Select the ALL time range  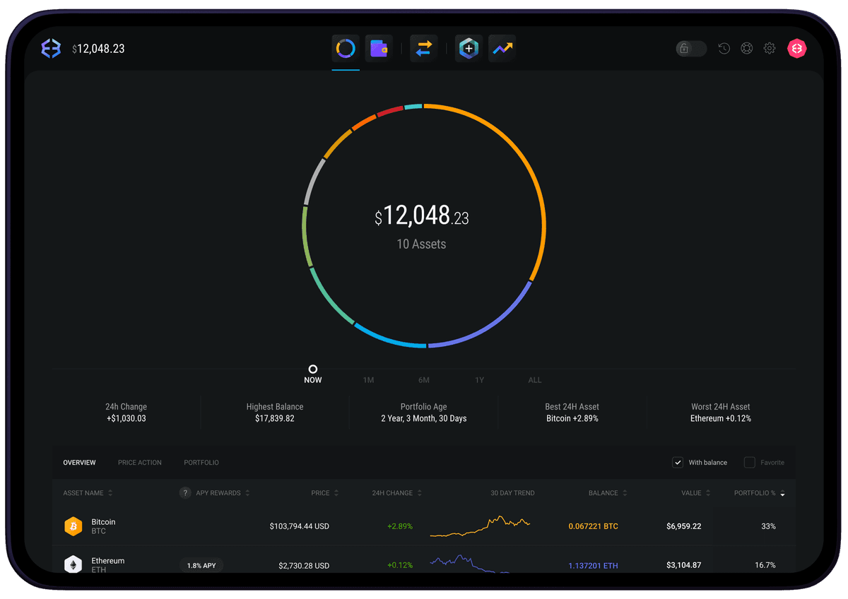tap(535, 380)
